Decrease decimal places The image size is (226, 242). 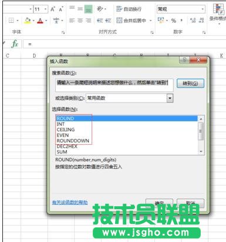201,21
